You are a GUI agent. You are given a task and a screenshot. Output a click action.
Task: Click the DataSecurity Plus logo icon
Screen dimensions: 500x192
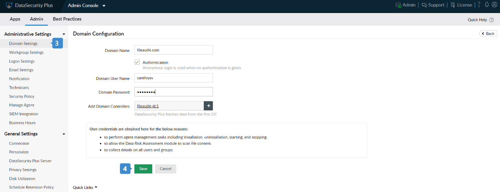(x=9, y=5)
